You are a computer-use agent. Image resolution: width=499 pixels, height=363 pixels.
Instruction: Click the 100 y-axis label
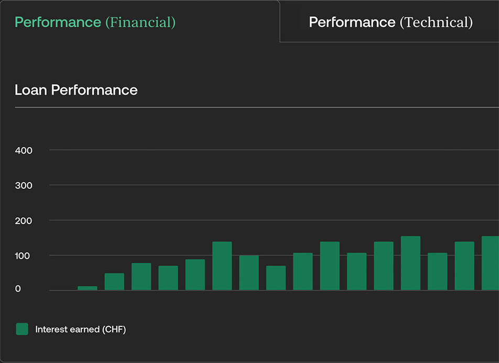24,256
